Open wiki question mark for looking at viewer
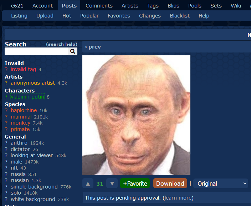The height and width of the screenshot is (206, 251). coord(6,155)
